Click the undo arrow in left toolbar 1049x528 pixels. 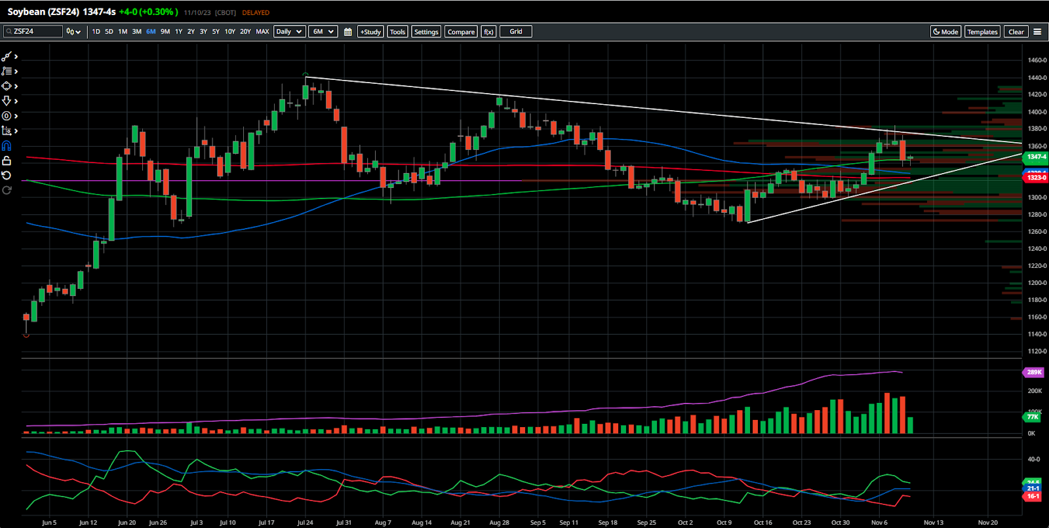pyautogui.click(x=7, y=176)
